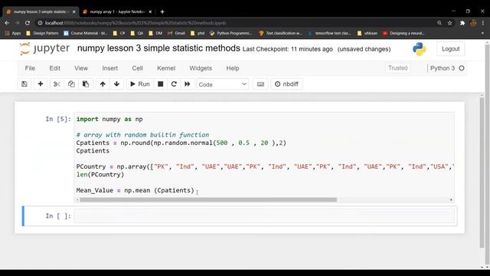Open the Help menu
Image resolution: width=490 pixels, height=276 pixels.
pos(233,68)
